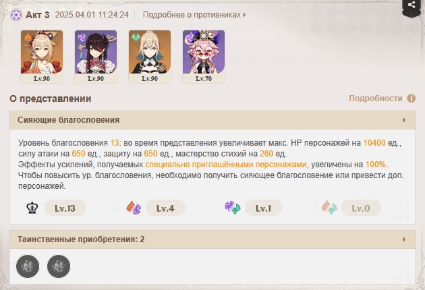Image resolution: width=425 pixels, height=290 pixels.
Task: Click the faded Pyro-Anemo icon near Lv.0
Action: [329, 208]
